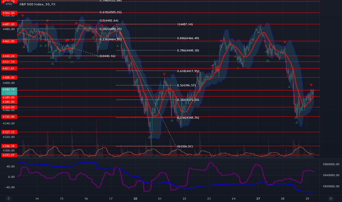
Task: Select the 4440.04 red price label
Action: pyautogui.click(x=9, y=56)
